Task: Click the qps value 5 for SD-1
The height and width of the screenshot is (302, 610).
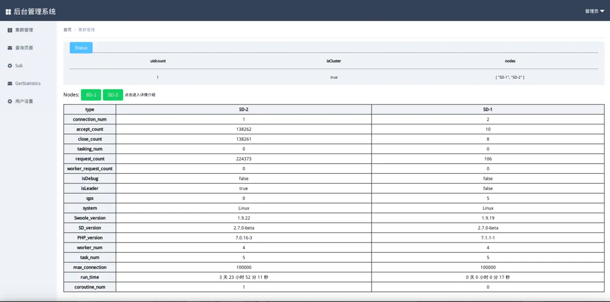Action: pos(488,198)
